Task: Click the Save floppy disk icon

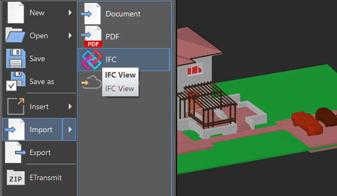Action: tap(16, 58)
